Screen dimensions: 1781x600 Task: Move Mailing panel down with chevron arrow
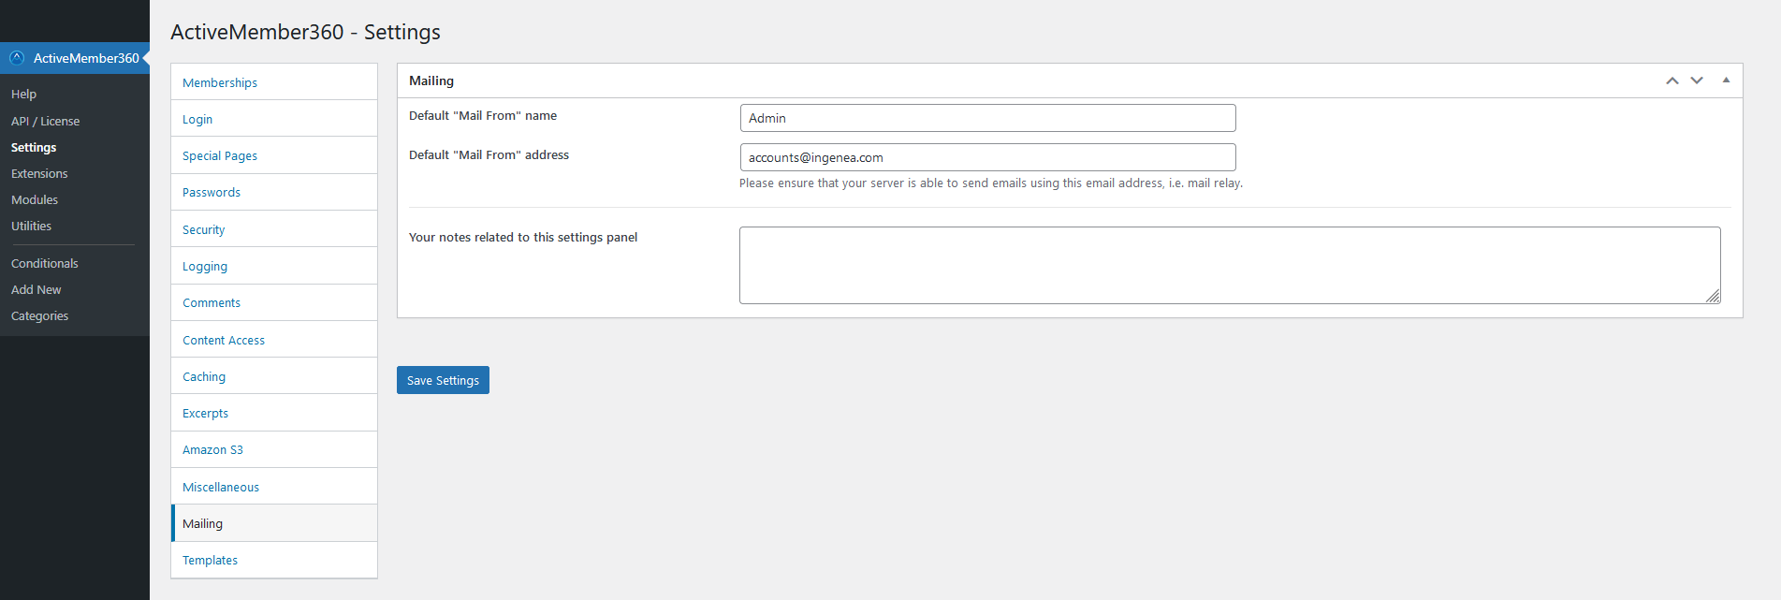coord(1696,80)
